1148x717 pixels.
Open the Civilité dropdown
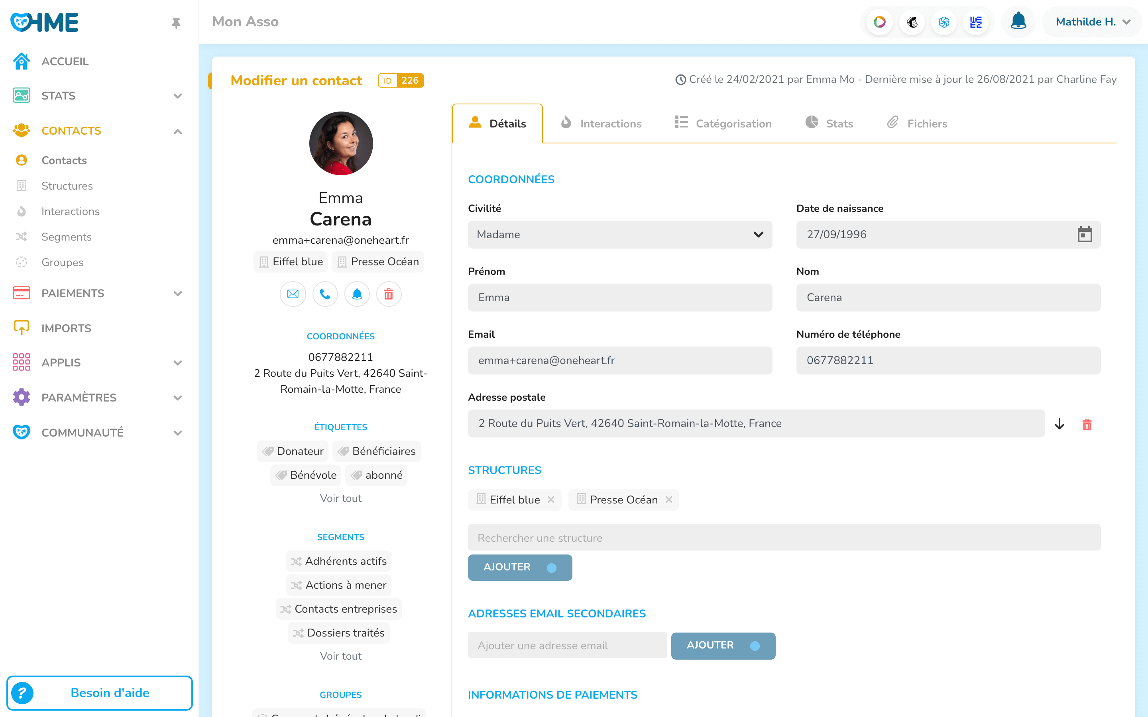(x=619, y=234)
